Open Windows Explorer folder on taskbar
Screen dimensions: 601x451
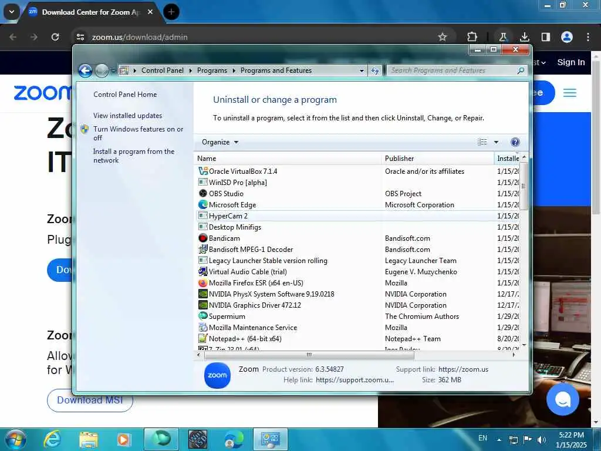tap(89, 439)
